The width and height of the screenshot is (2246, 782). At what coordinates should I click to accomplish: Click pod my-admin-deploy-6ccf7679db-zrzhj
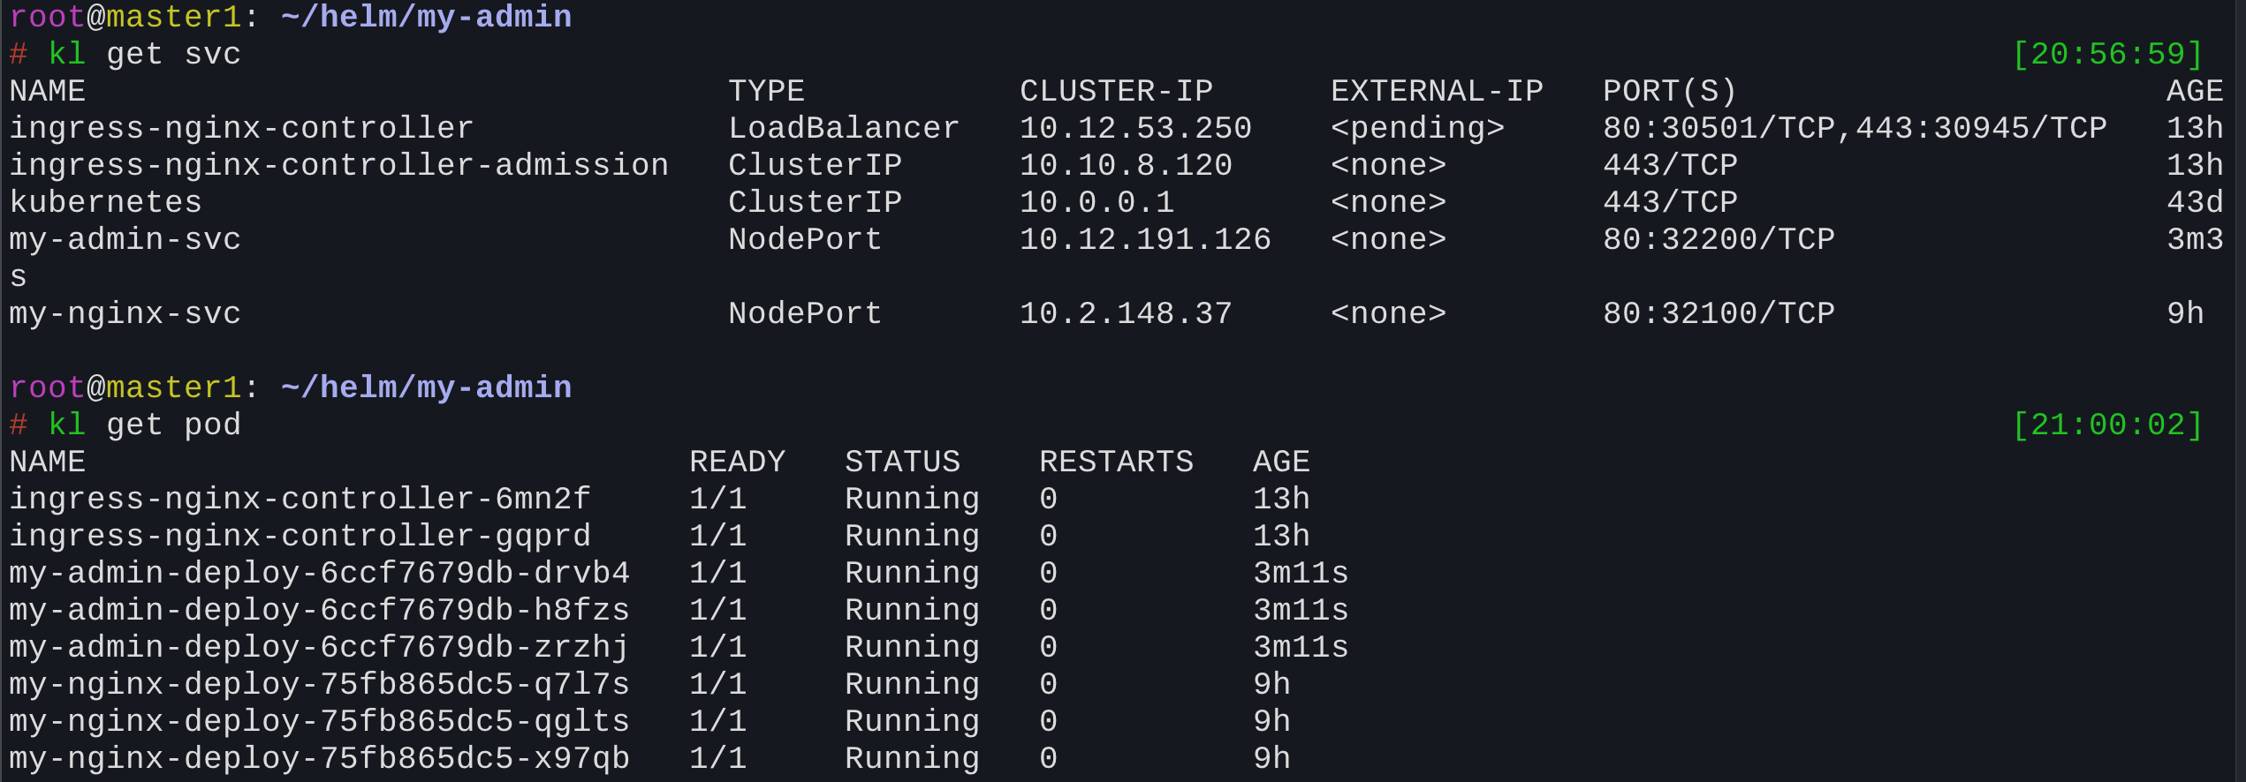319,648
